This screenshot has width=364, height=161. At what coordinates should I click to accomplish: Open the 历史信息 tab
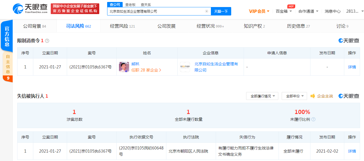(298, 26)
